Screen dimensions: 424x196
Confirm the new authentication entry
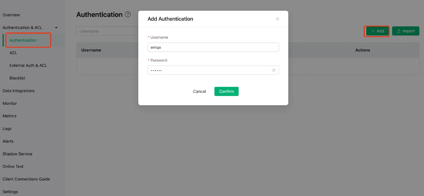pos(226,91)
